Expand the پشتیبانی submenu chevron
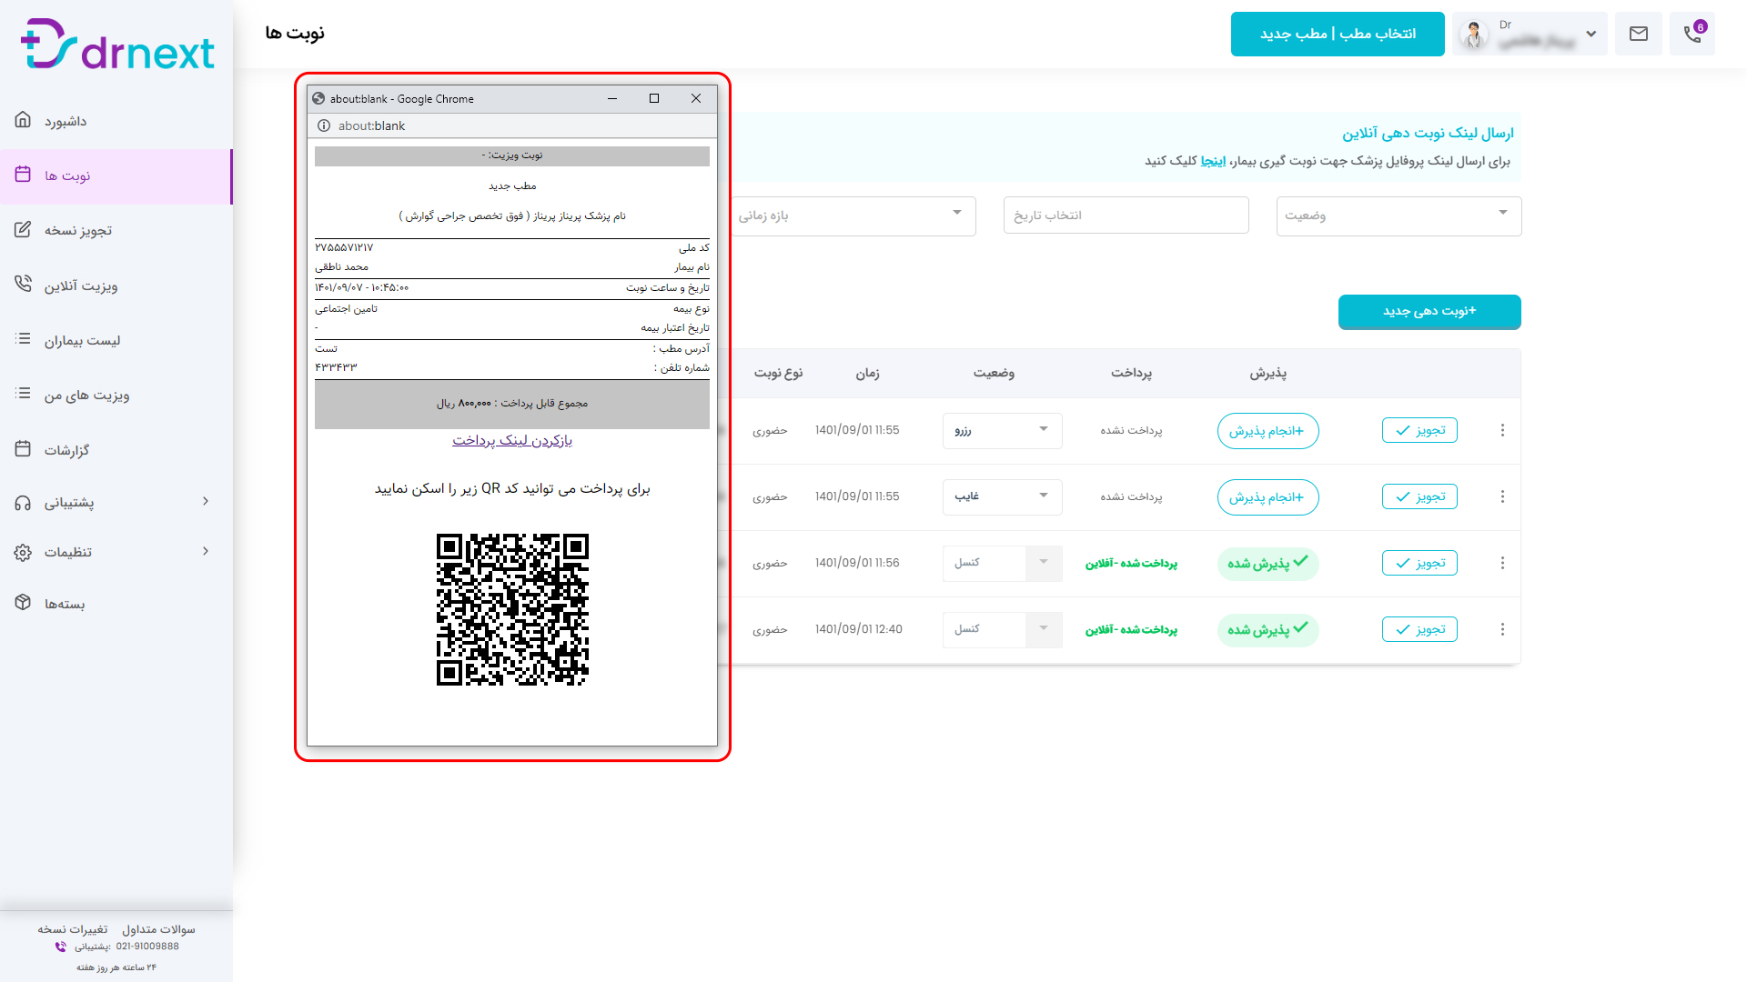 point(206,501)
